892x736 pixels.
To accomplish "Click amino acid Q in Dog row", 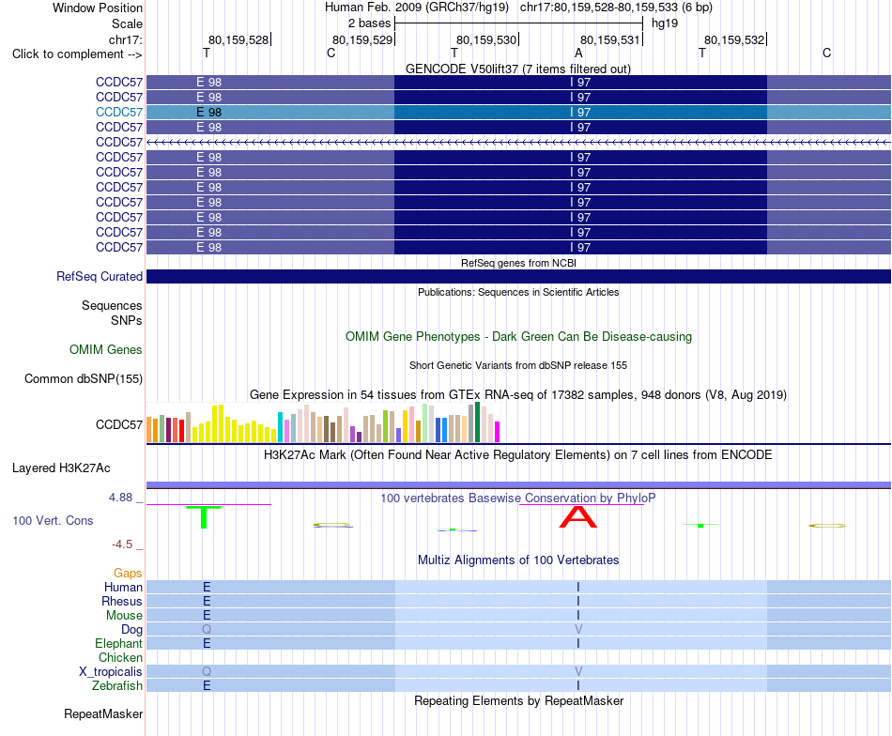I will pyautogui.click(x=207, y=629).
